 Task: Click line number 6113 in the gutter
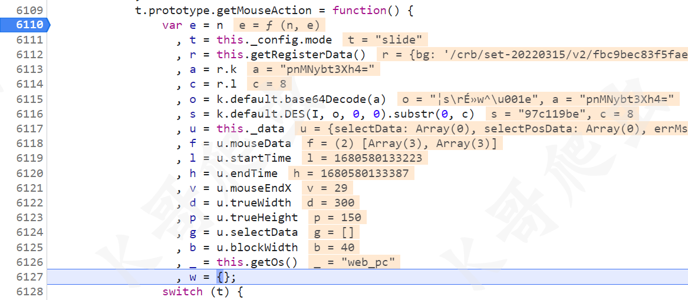30,69
